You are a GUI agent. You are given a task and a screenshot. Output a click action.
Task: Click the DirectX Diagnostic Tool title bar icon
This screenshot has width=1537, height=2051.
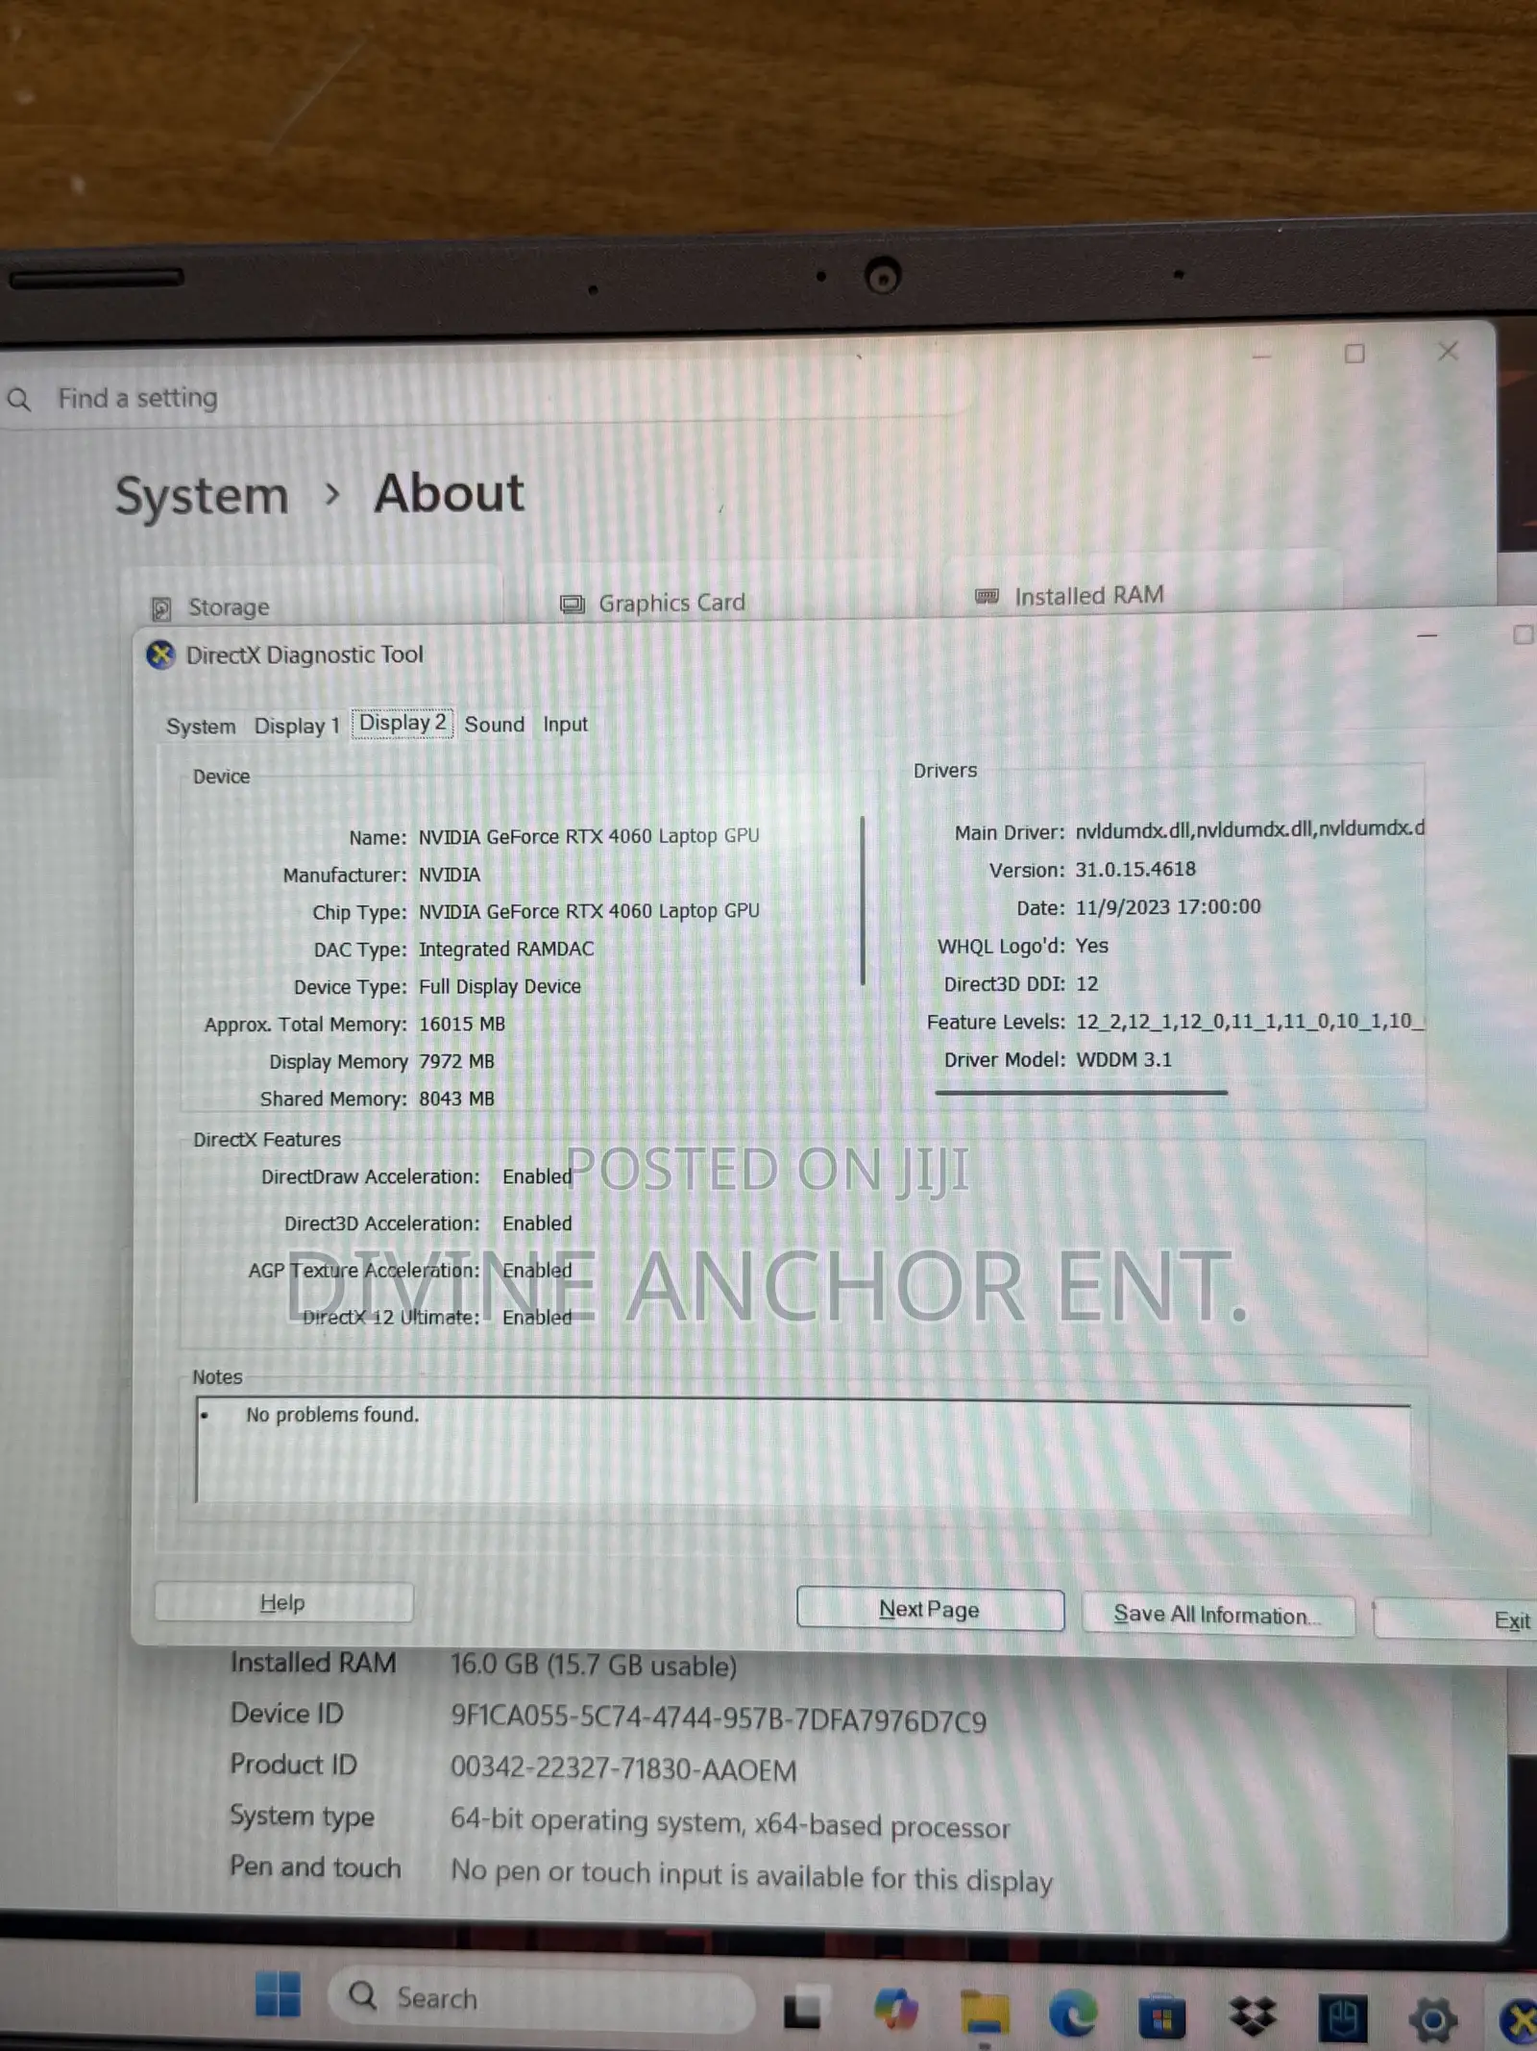pos(160,655)
